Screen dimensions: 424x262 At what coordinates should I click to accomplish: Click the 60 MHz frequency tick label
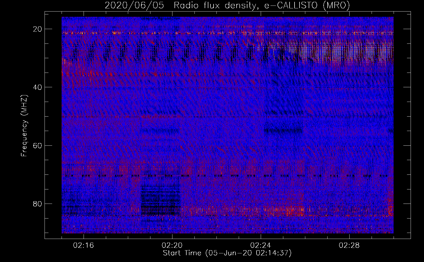pos(38,145)
